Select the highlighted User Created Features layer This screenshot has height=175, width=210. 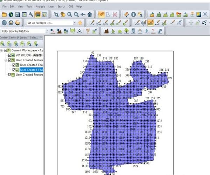(31, 70)
